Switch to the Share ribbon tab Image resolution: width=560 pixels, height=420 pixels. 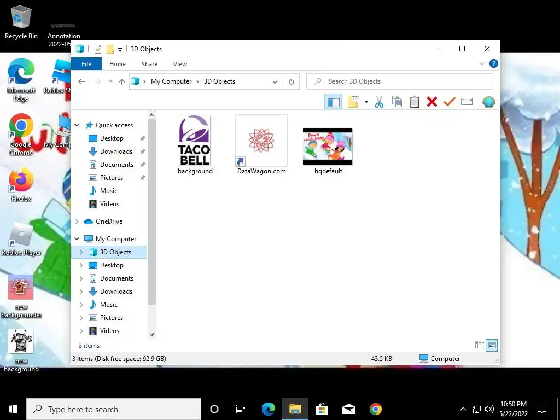click(x=149, y=64)
